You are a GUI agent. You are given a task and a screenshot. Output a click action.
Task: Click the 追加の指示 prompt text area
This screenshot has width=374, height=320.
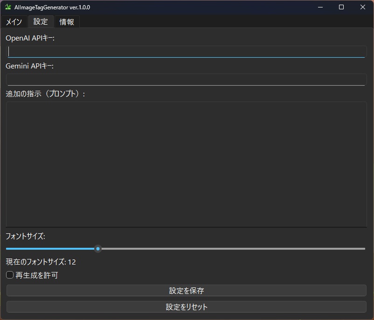(x=186, y=164)
